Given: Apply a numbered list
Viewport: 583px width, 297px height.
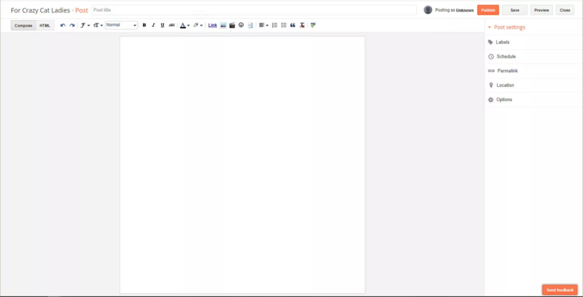Looking at the screenshot, I should [275, 25].
